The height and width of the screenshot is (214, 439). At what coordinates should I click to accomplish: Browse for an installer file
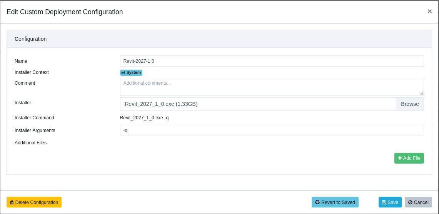click(410, 104)
